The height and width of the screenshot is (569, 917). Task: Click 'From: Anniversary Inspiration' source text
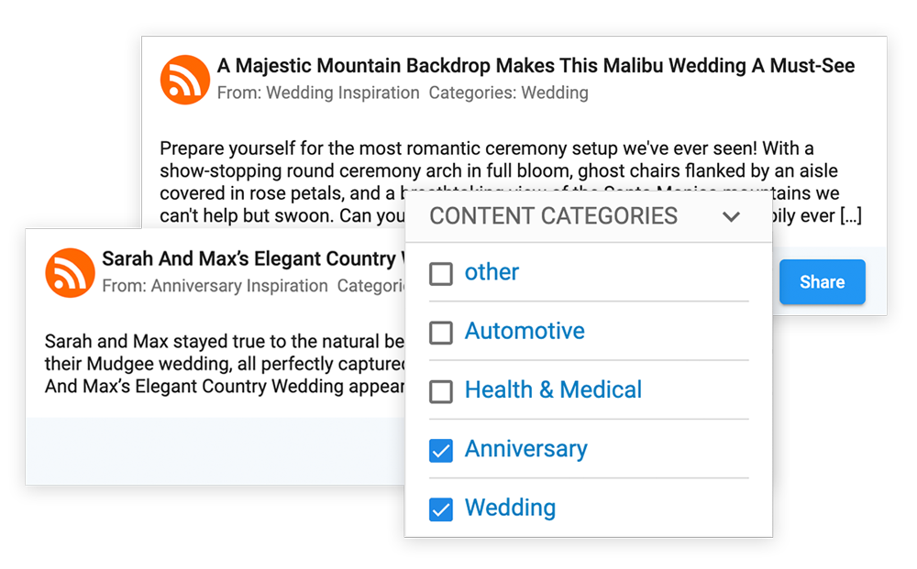tap(215, 286)
